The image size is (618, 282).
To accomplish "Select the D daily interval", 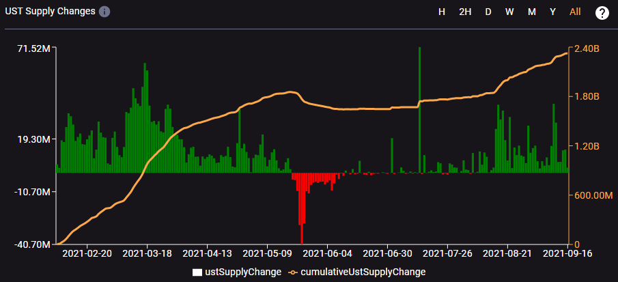I will (x=488, y=12).
